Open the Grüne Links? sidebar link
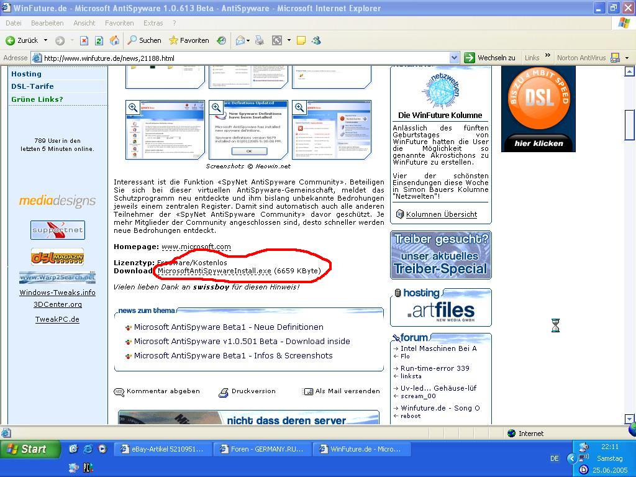 click(x=37, y=99)
